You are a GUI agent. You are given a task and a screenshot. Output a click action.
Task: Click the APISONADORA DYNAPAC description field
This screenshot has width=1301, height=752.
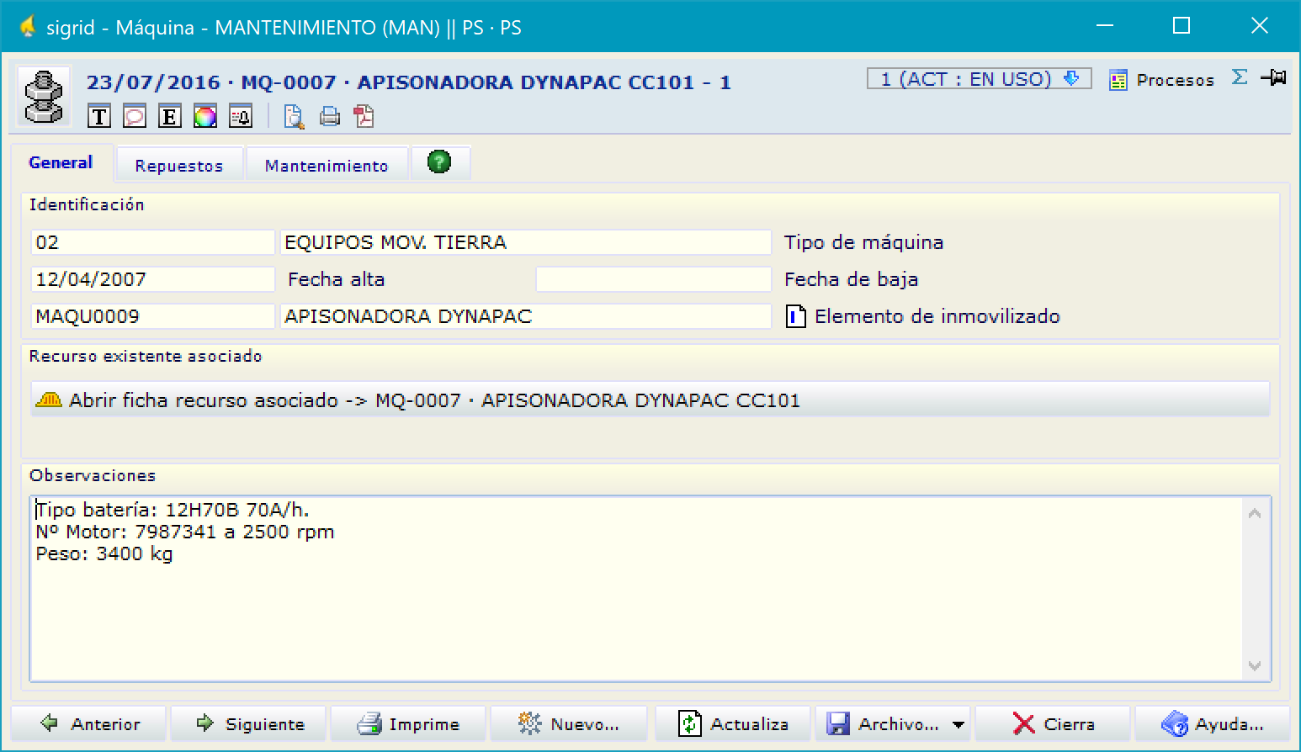click(x=526, y=316)
